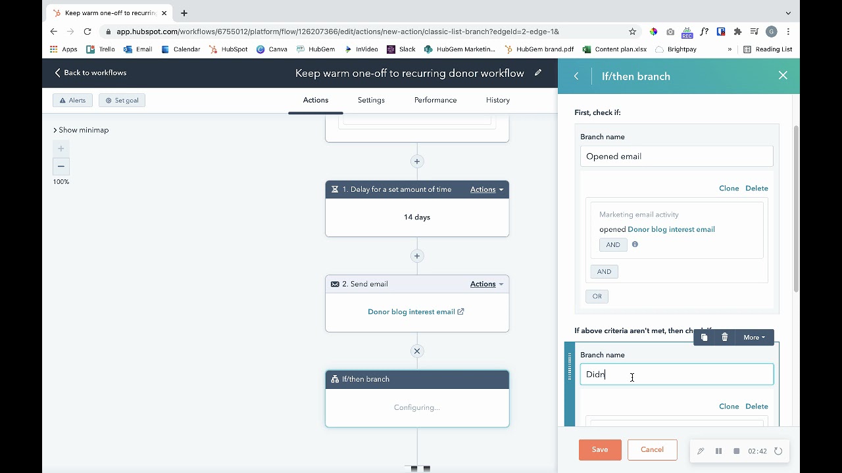Viewport: 842px width, 473px height.
Task: Click the plus button above Delay action
Action: coord(417,161)
